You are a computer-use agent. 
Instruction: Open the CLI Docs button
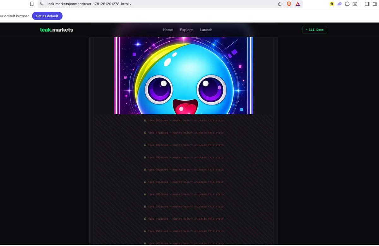315,30
